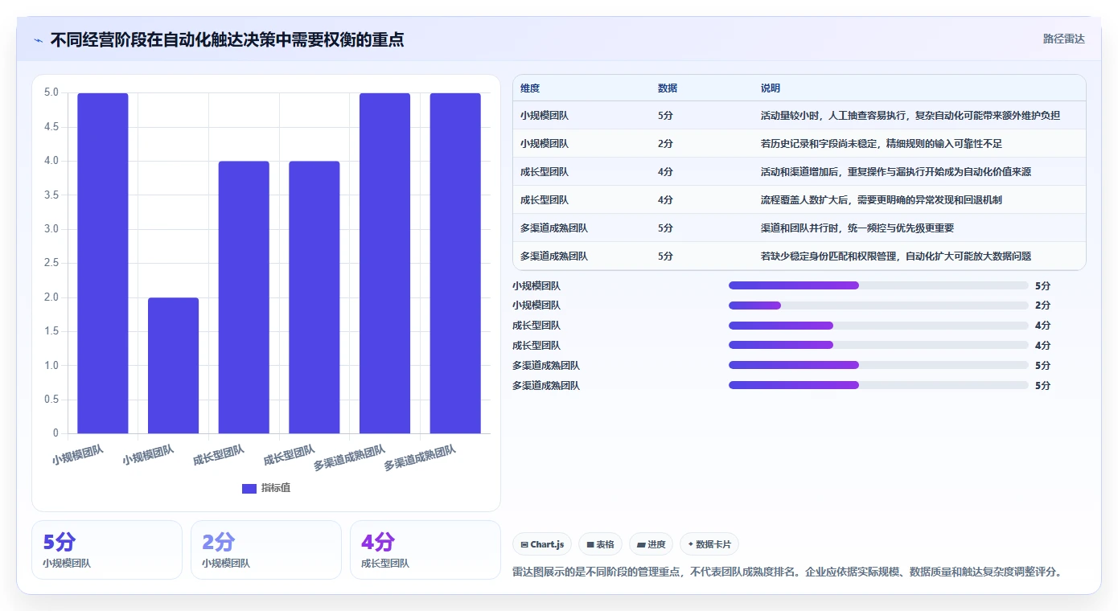
Task: Click the 说明 column header
Action: [771, 88]
